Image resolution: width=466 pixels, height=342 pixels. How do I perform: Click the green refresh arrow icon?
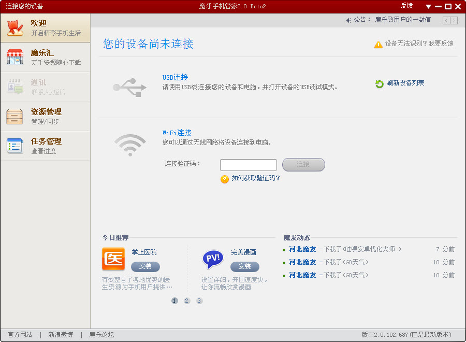coord(379,84)
